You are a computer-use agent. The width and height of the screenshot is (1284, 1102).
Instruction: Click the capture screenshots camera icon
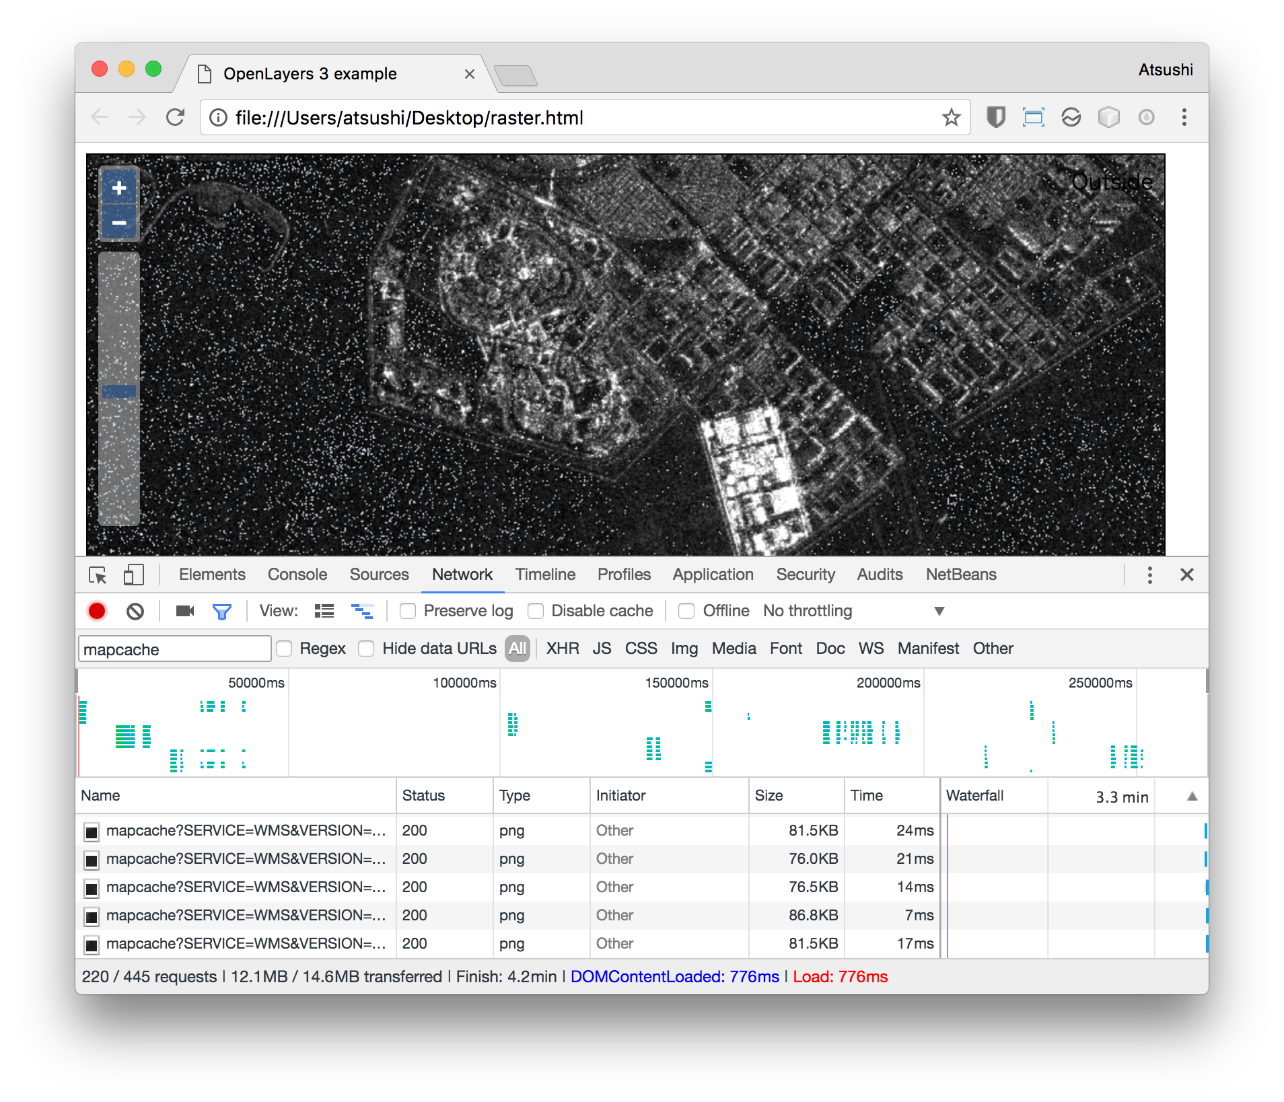[x=184, y=611]
